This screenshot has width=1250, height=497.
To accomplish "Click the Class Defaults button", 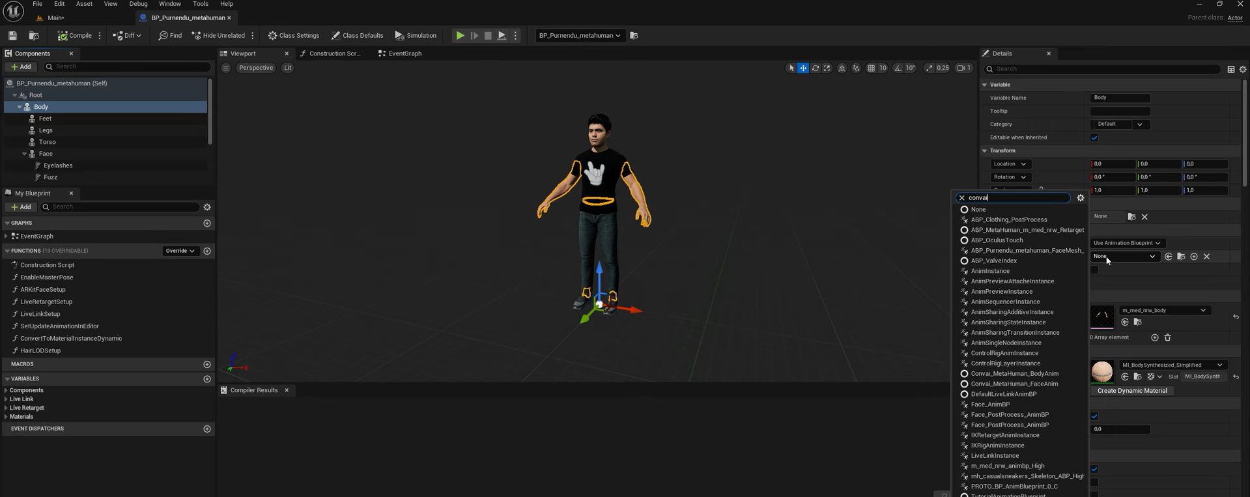I will tap(357, 36).
